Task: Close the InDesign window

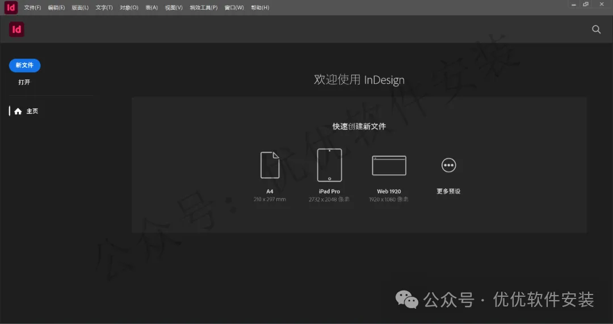Action: (602, 5)
